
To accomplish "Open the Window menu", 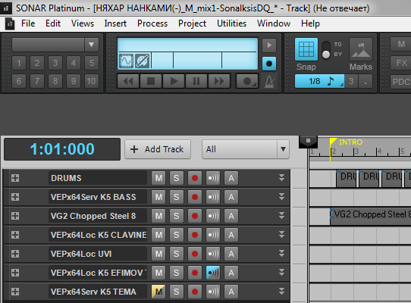I will [274, 23].
